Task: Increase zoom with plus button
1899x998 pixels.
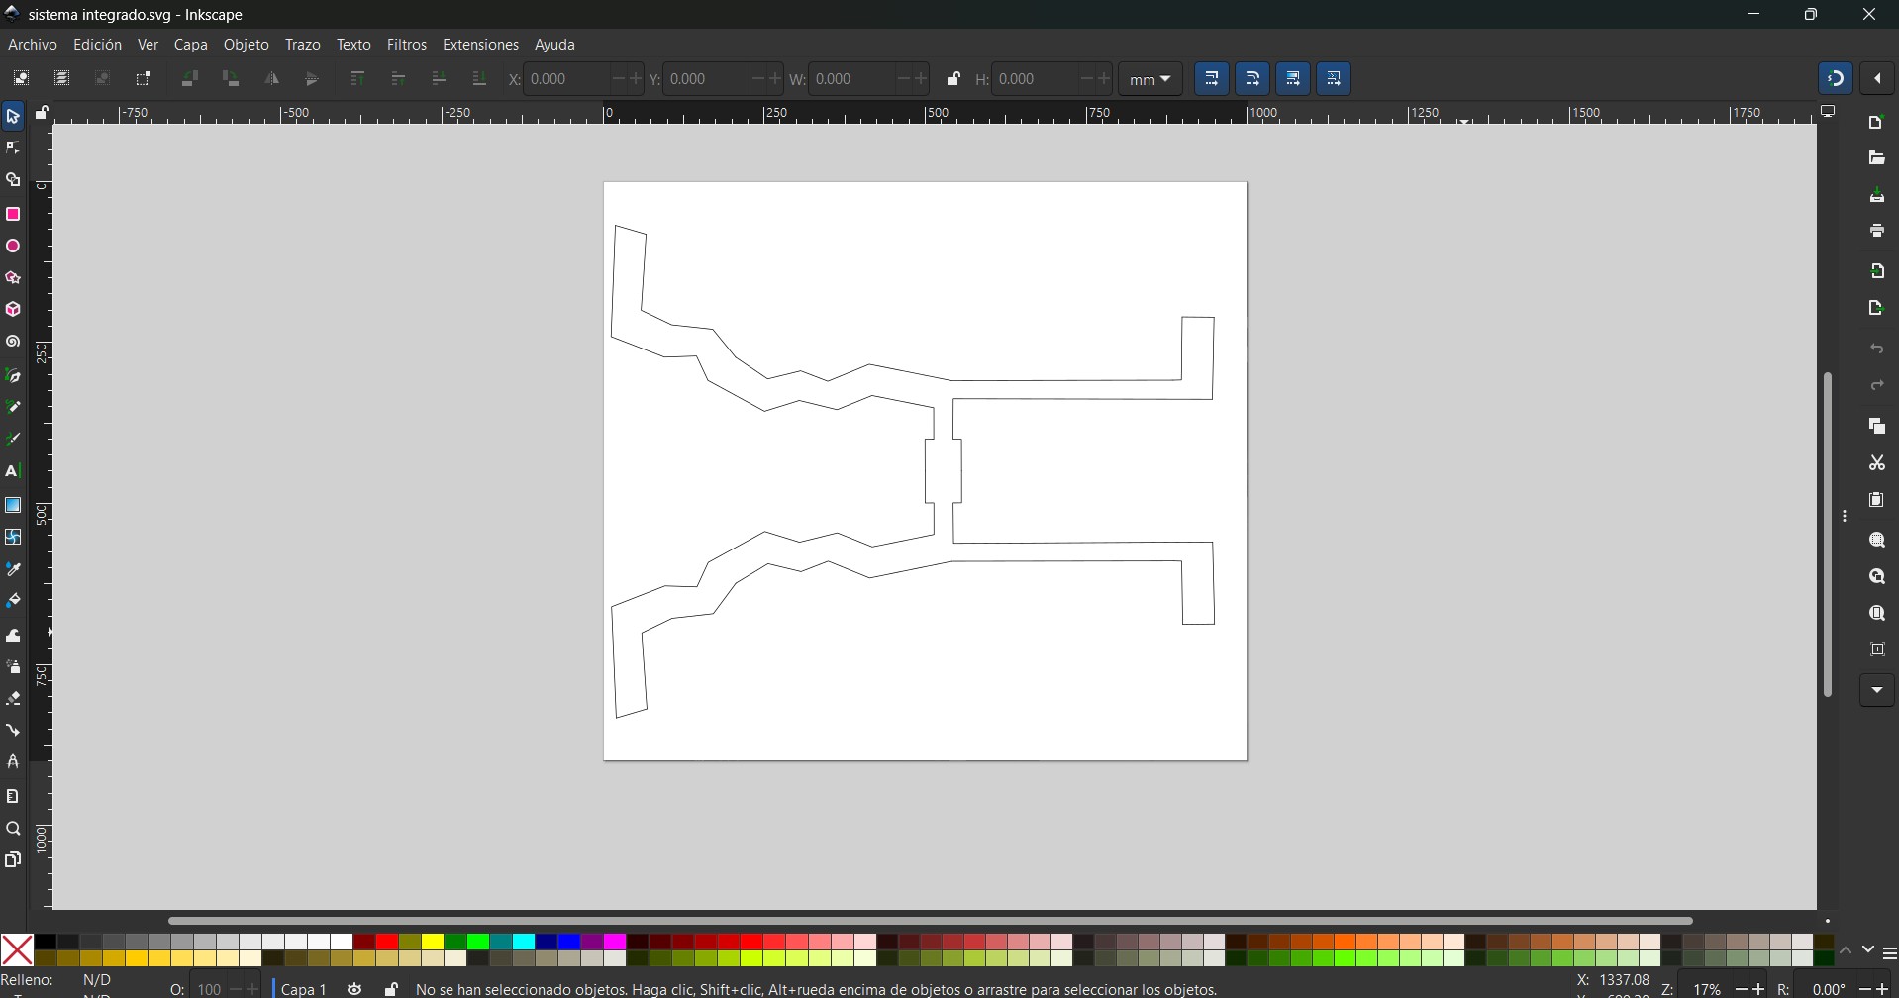Action: point(1758,989)
